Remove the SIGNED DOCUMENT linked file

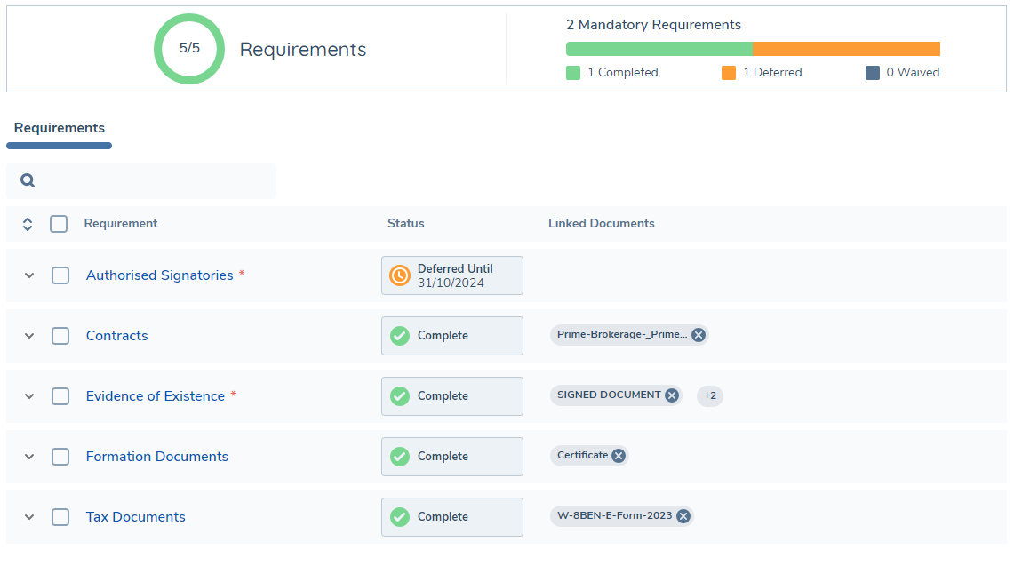(x=672, y=395)
